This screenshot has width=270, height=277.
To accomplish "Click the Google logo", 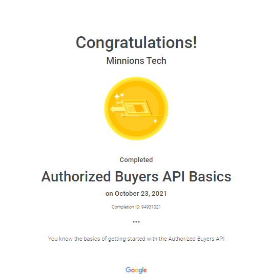I will point(136,270).
